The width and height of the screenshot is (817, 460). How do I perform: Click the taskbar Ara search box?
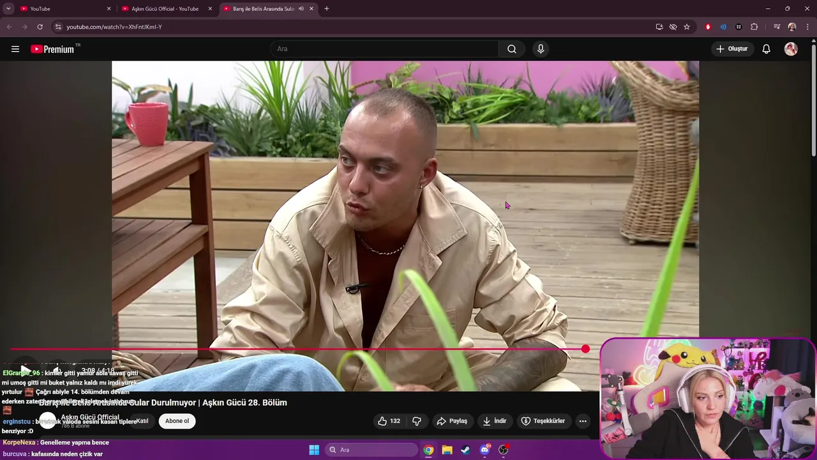[372, 450]
